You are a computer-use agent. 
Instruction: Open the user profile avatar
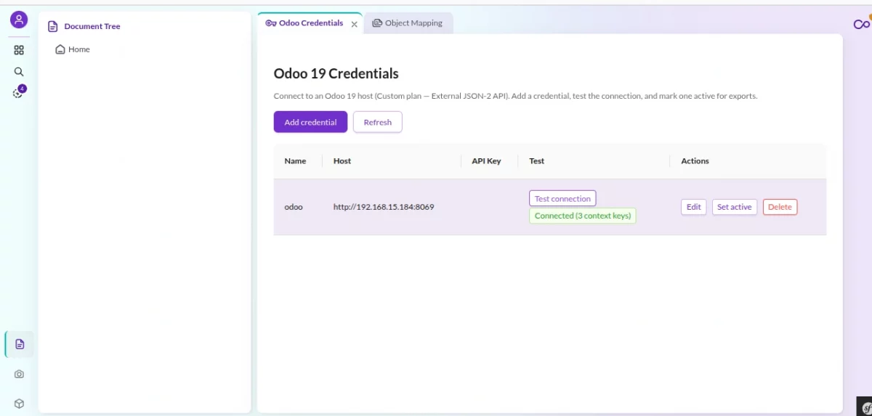click(x=19, y=20)
